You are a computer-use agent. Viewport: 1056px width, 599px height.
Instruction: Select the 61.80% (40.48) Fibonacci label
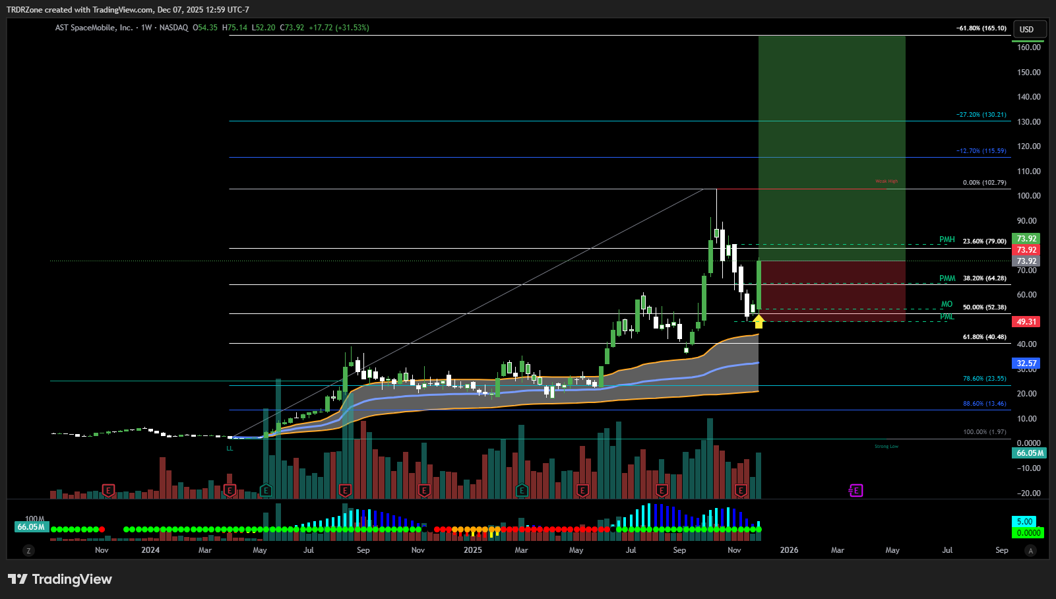pos(985,337)
